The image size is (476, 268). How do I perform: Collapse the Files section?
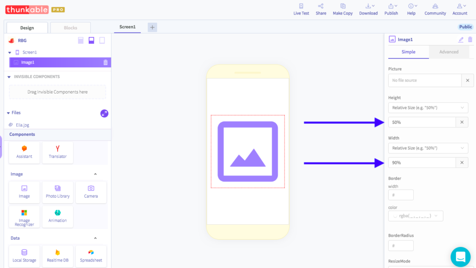[x=8, y=113]
